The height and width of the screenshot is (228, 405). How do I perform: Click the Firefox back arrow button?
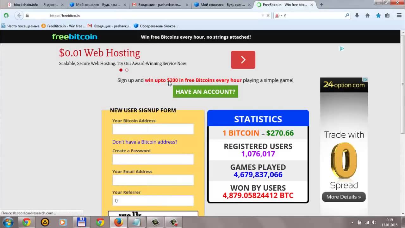coord(19,15)
